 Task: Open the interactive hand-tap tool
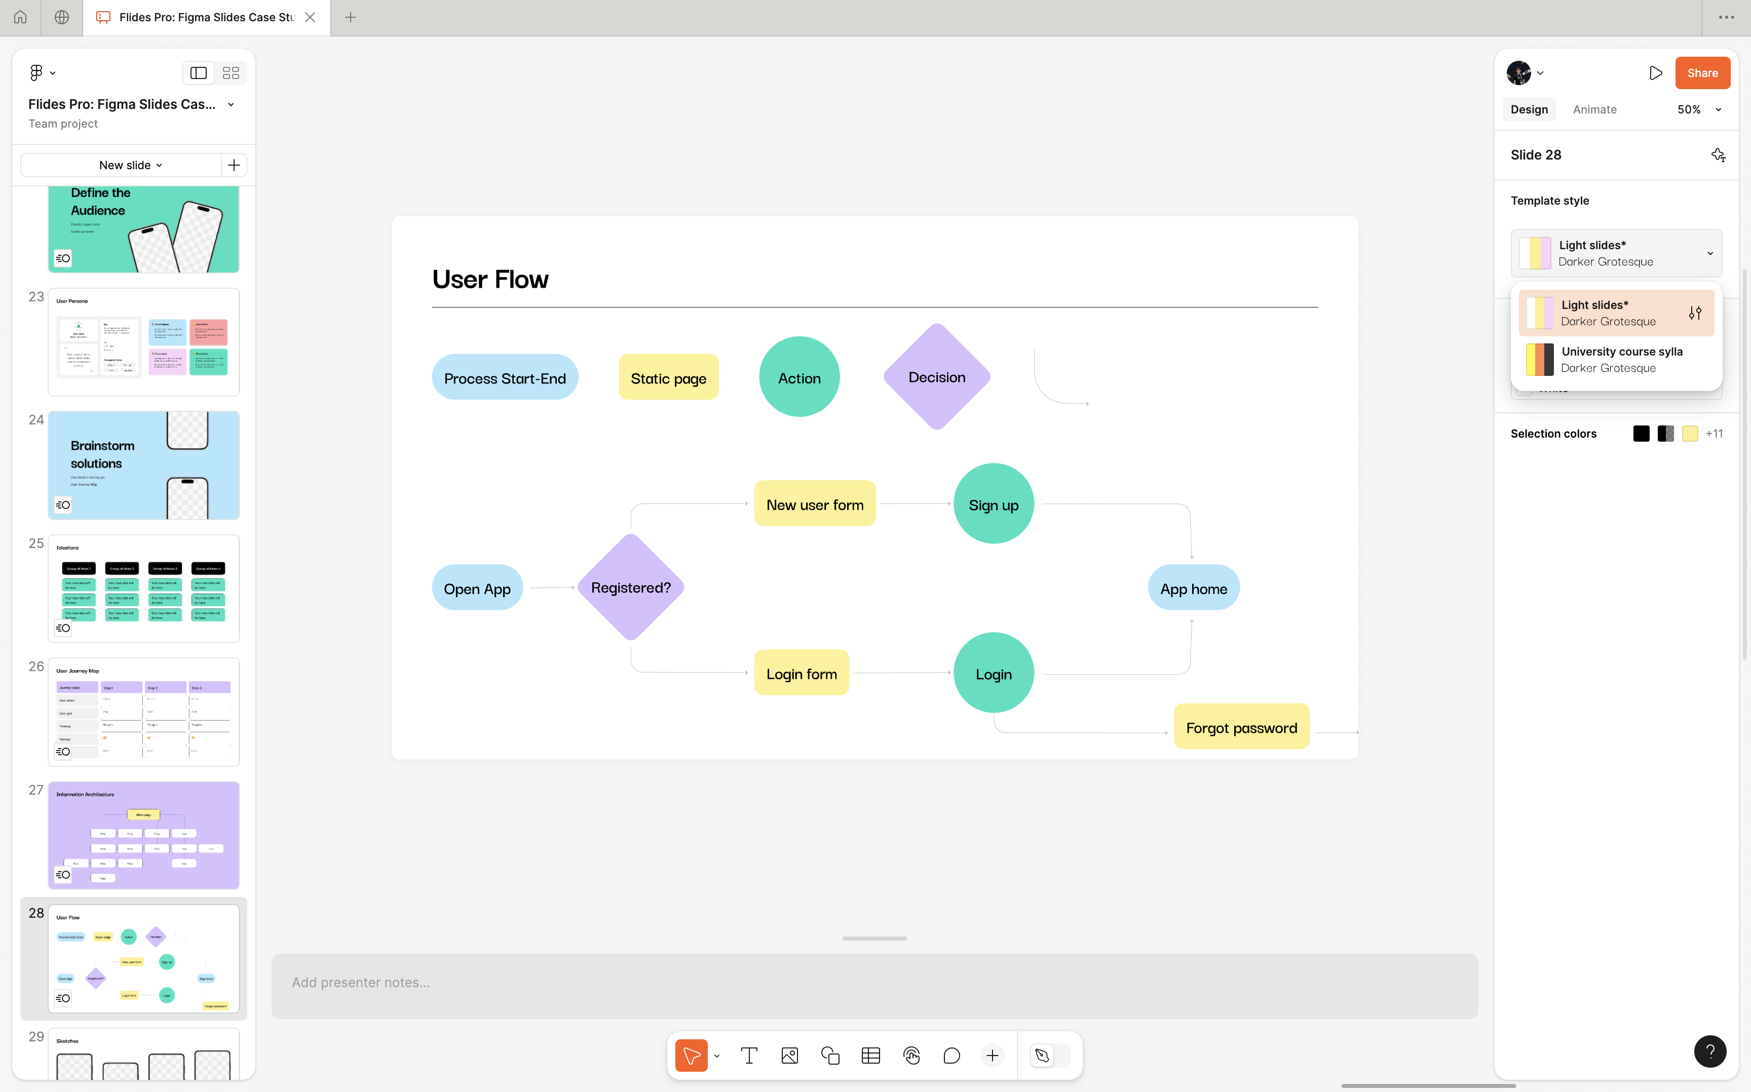(911, 1056)
